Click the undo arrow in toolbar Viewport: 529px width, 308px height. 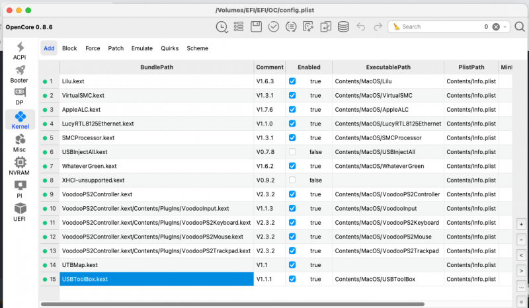pos(361,27)
